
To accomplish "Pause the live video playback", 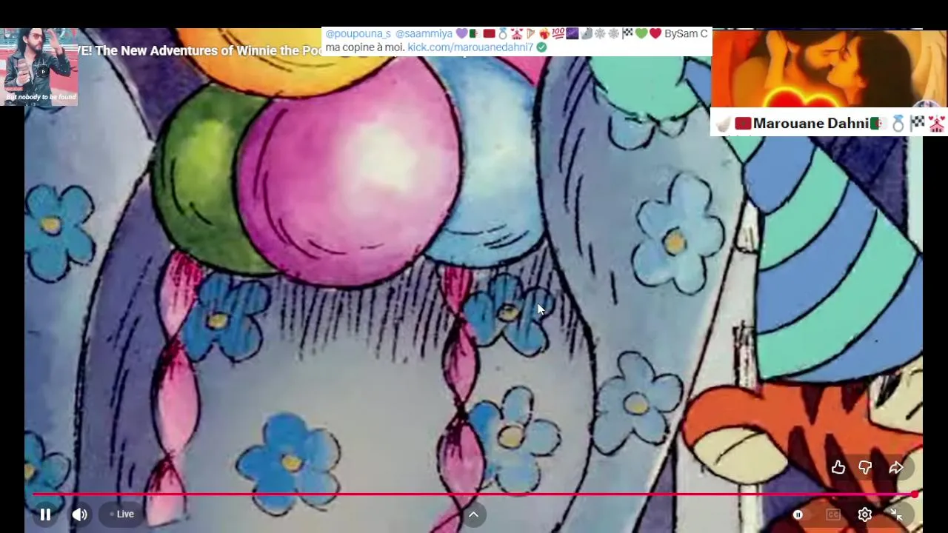I will (x=45, y=514).
